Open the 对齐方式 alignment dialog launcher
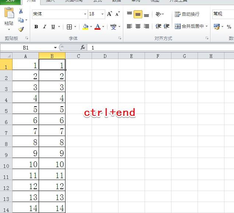The height and width of the screenshot is (213, 234). (207, 38)
